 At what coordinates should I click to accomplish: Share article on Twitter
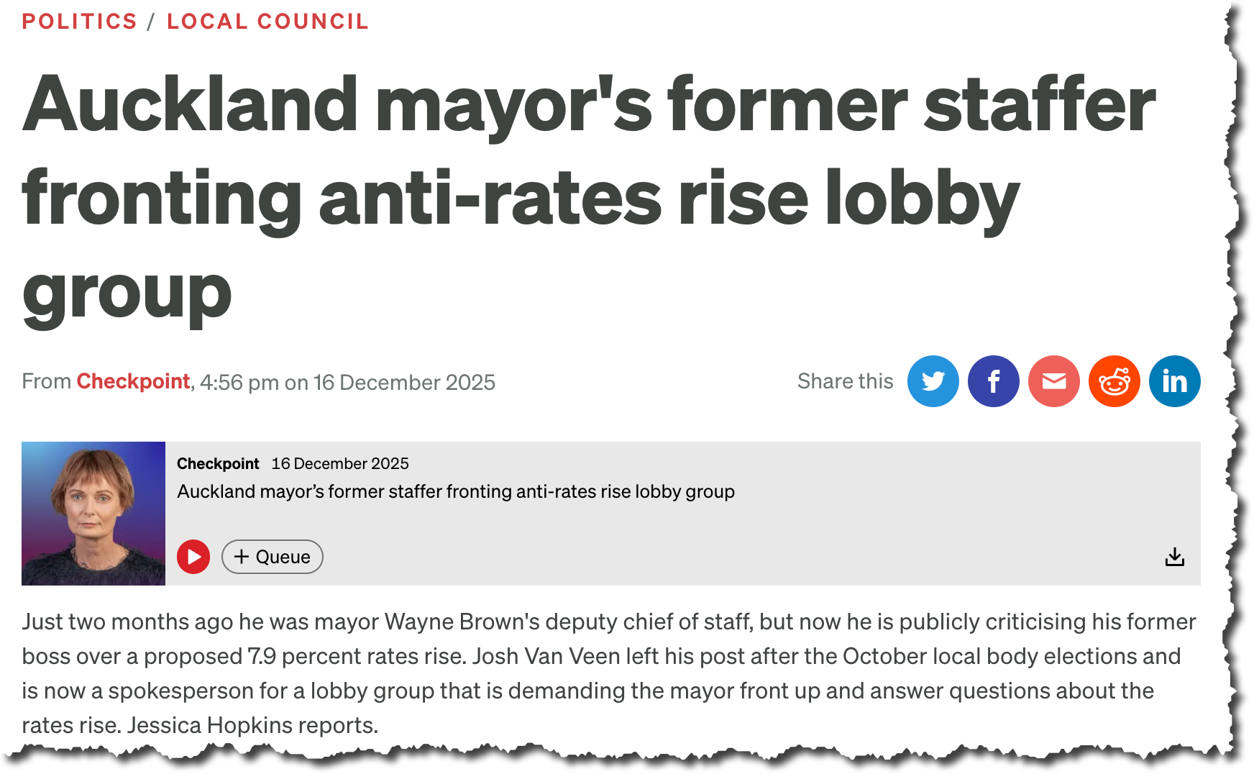click(x=933, y=381)
